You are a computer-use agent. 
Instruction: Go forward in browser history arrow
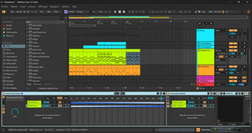point(7,18)
